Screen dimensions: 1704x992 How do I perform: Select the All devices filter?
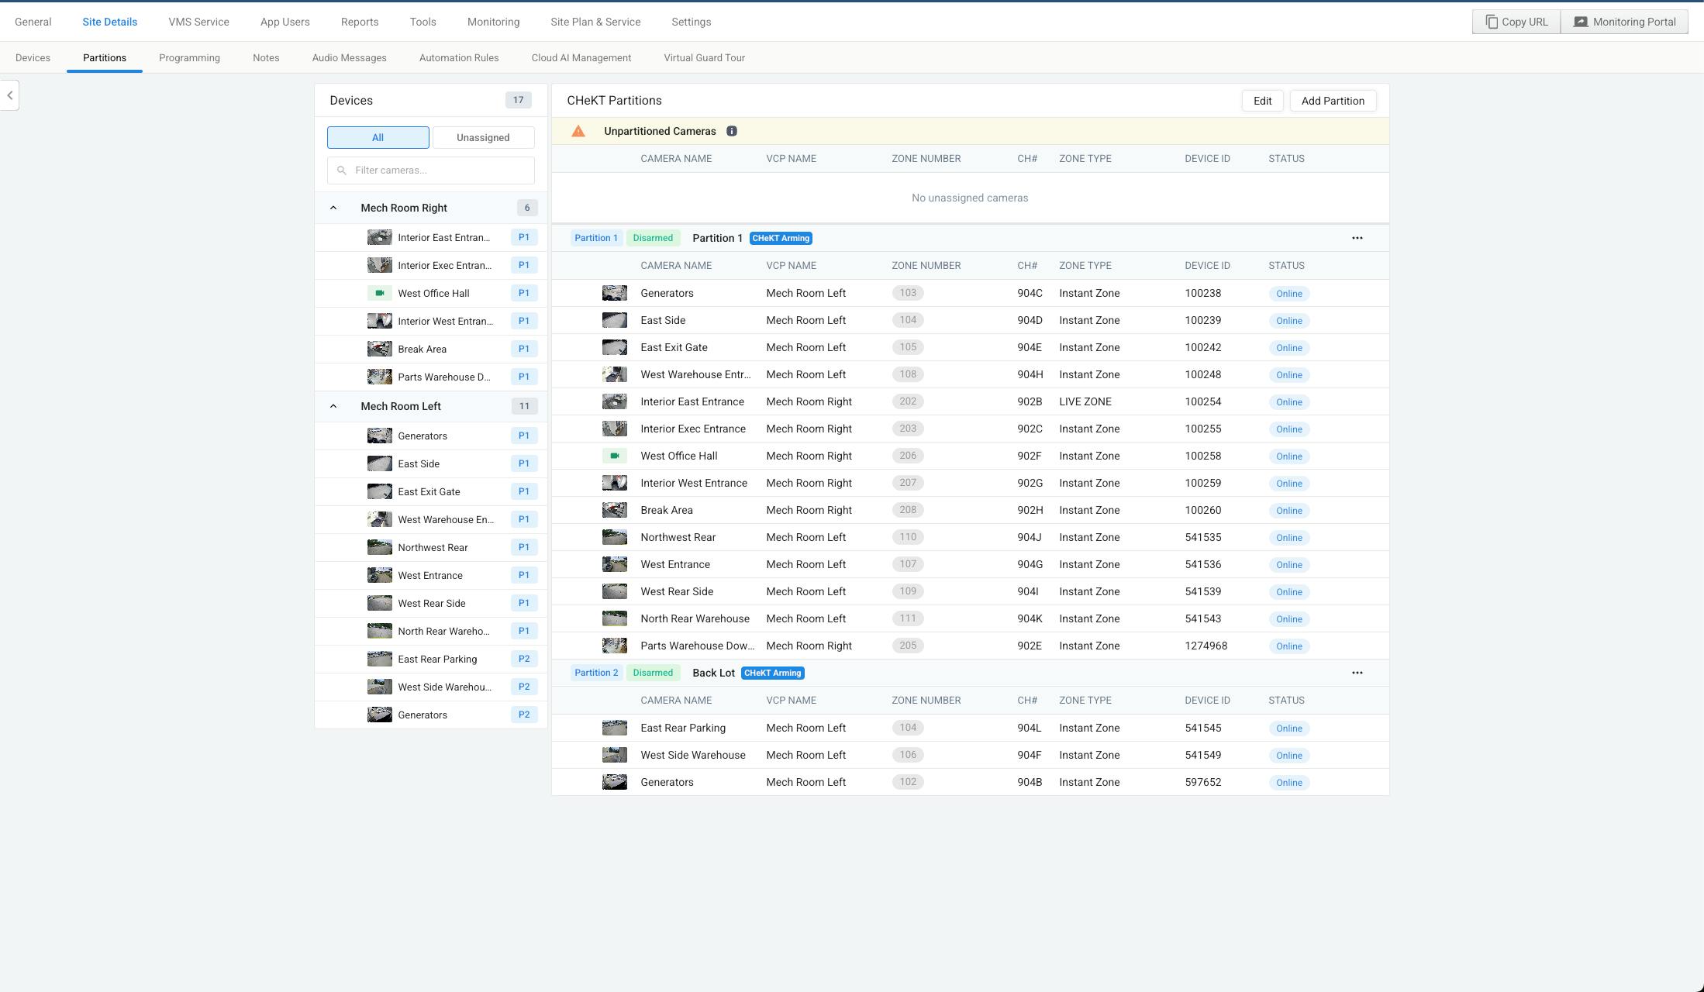(378, 137)
